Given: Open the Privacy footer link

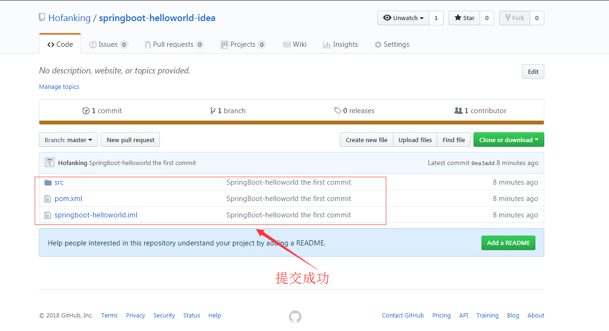Looking at the screenshot, I should click(135, 316).
